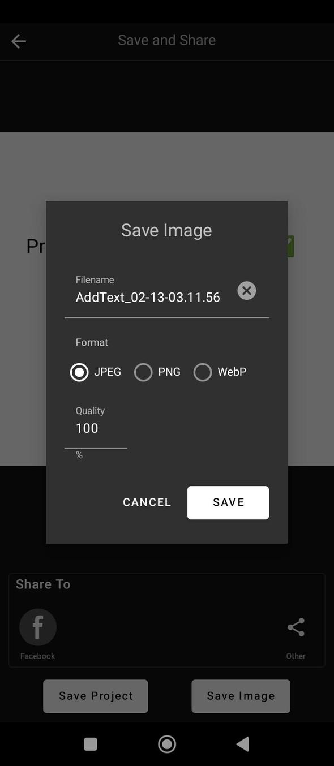Dismiss the dialog with CANCEL
The width and height of the screenshot is (334, 766).
coord(147,502)
